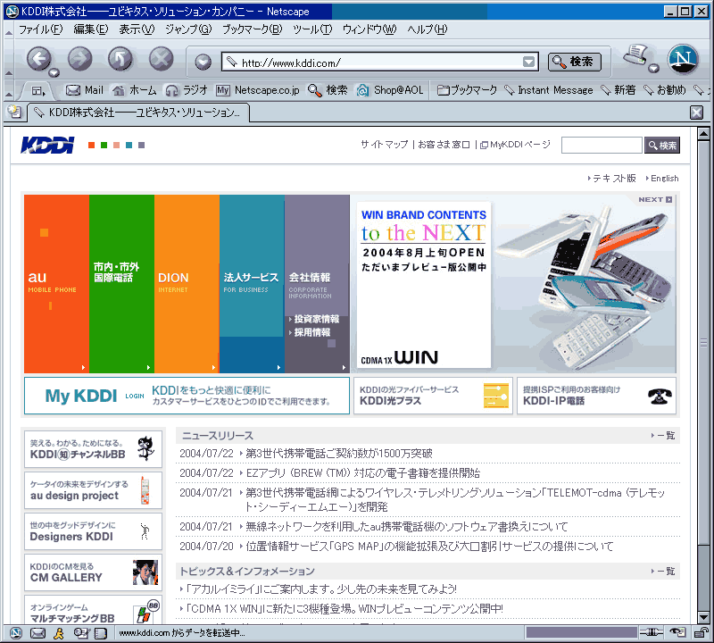This screenshot has width=714, height=643.
Task: Go back with the Back arrow button
Action: (x=38, y=58)
